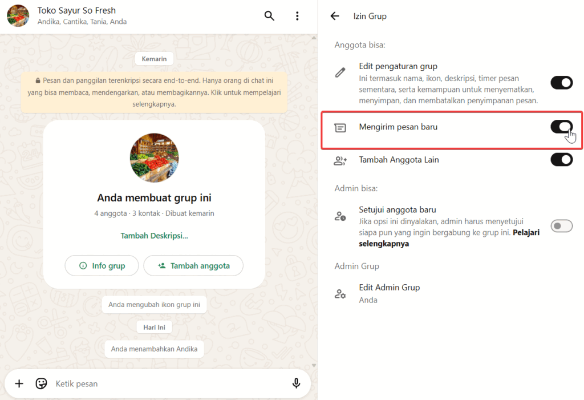The height and width of the screenshot is (400, 584).
Task: Disable the Edit pengaturan grup toggle
Action: [561, 83]
